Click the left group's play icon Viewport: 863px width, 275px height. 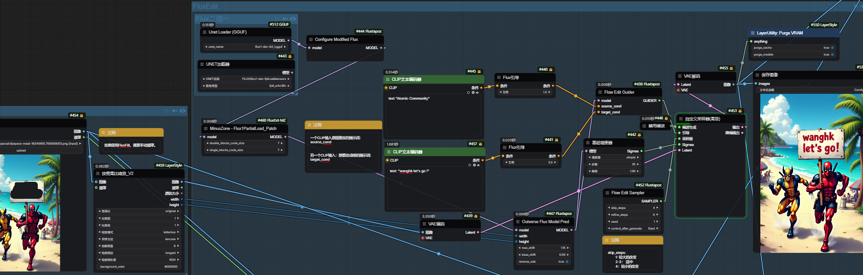[167, 111]
